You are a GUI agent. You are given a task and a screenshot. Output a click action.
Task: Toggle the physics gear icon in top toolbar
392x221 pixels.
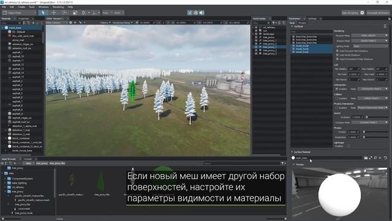click(196, 12)
